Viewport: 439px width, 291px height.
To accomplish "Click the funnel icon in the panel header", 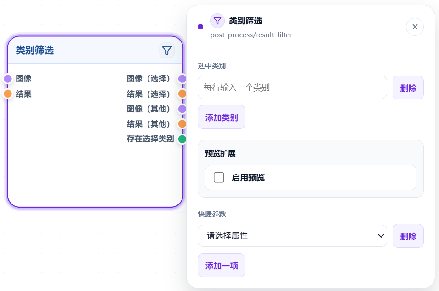I will point(217,21).
